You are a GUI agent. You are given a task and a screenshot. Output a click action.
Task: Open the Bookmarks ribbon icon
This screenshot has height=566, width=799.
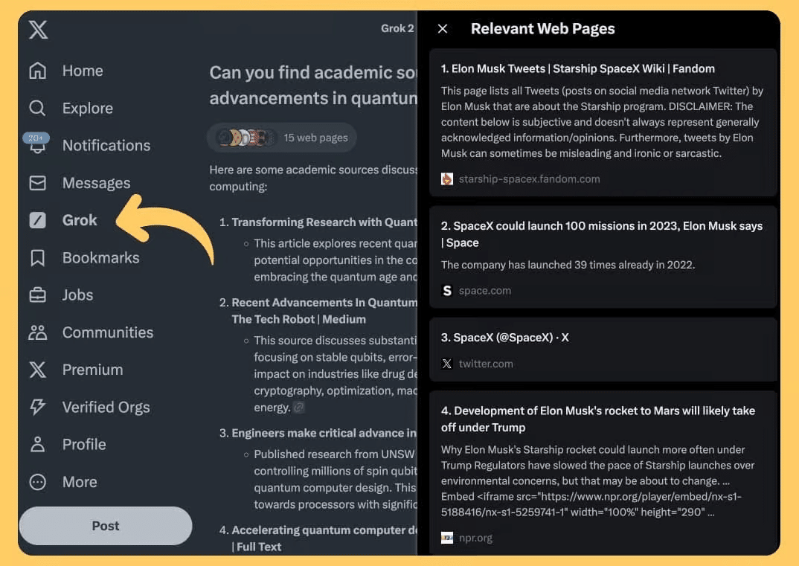pos(38,258)
